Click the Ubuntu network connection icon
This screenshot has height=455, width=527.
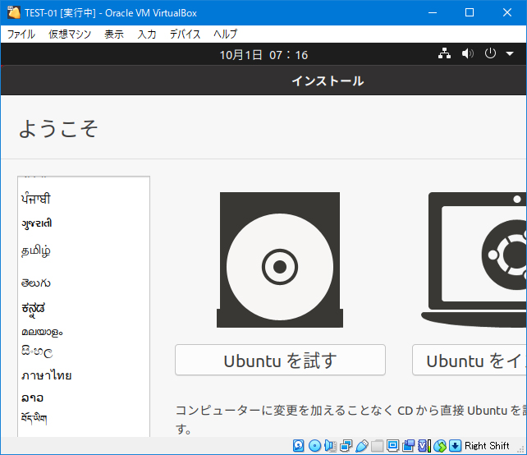[x=444, y=53]
